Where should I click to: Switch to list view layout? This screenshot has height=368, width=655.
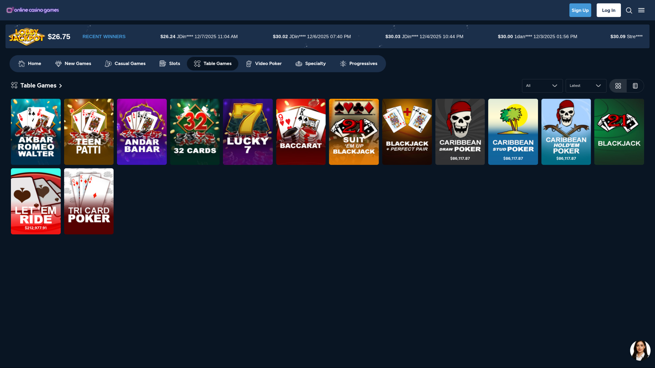point(635,86)
